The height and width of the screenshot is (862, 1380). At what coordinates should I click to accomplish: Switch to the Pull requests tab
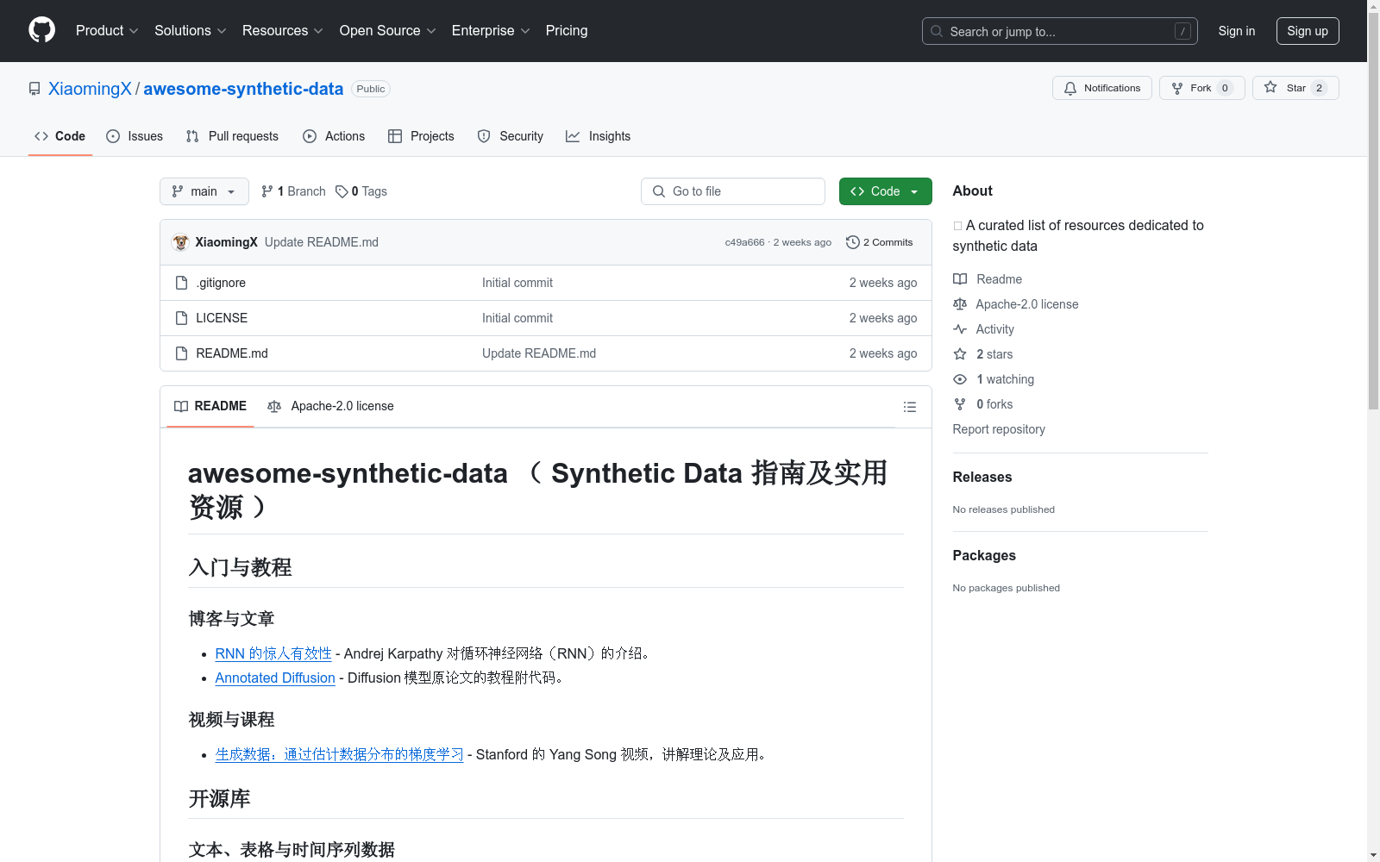pos(232,136)
